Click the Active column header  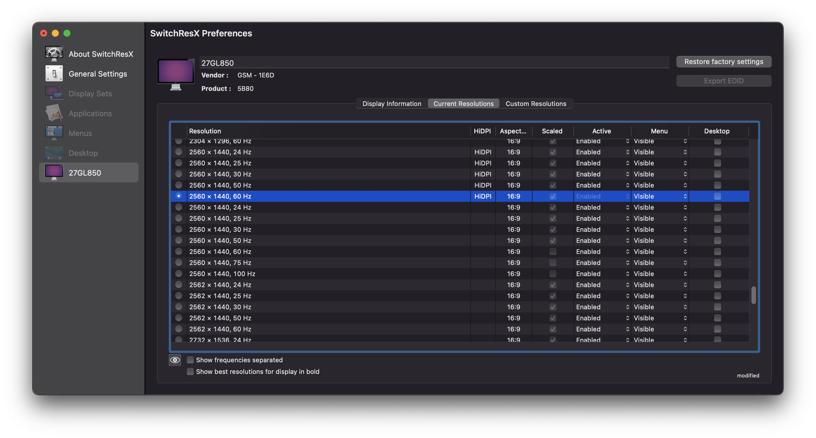602,131
